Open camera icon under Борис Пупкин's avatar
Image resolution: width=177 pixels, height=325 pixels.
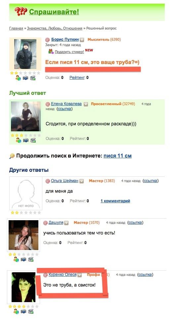tap(25, 78)
